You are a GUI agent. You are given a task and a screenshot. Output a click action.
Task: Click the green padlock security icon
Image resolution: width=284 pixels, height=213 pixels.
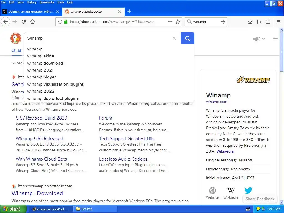pyautogui.click(x=66, y=22)
